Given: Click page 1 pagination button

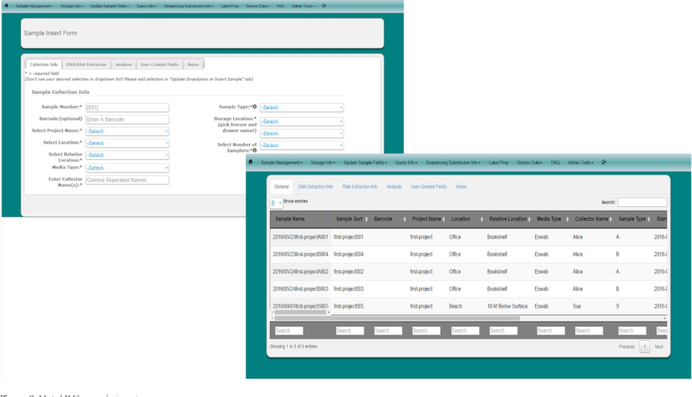Looking at the screenshot, I should coord(644,347).
